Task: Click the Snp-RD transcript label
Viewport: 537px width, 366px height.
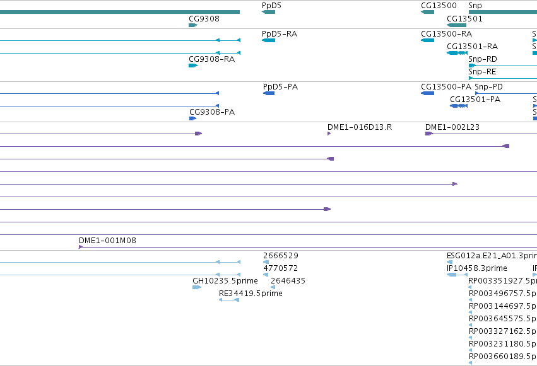Action: tap(483, 59)
